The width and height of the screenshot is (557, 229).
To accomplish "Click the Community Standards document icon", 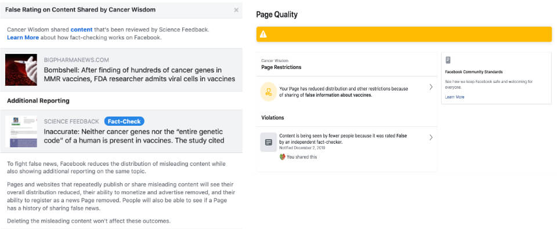I will [448, 60].
